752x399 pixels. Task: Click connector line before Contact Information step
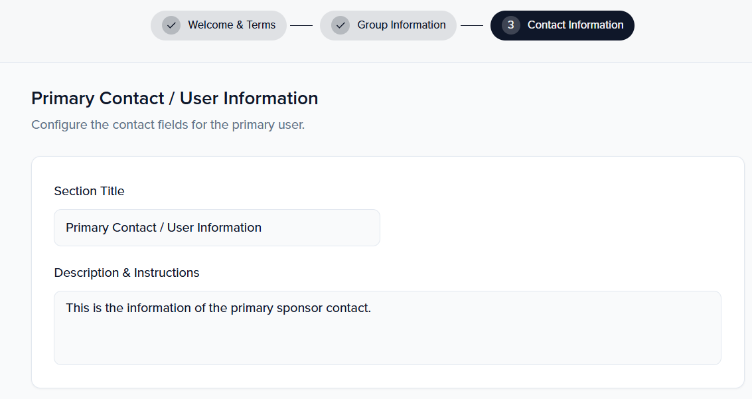tap(472, 25)
